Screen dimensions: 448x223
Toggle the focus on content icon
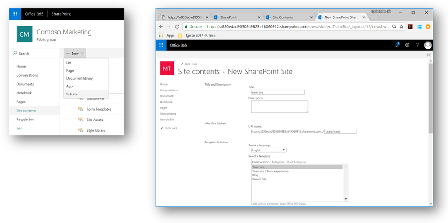[x=428, y=55]
